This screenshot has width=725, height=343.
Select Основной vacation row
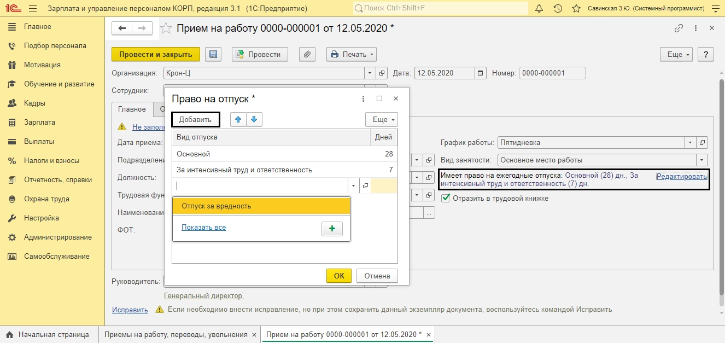coord(285,154)
